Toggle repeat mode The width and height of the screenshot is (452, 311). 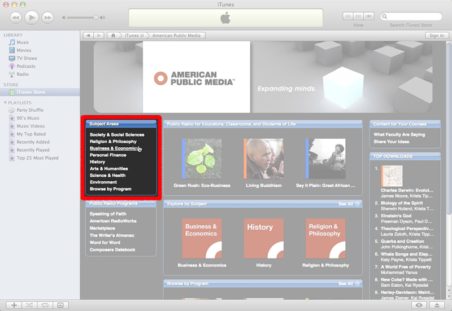(45, 305)
